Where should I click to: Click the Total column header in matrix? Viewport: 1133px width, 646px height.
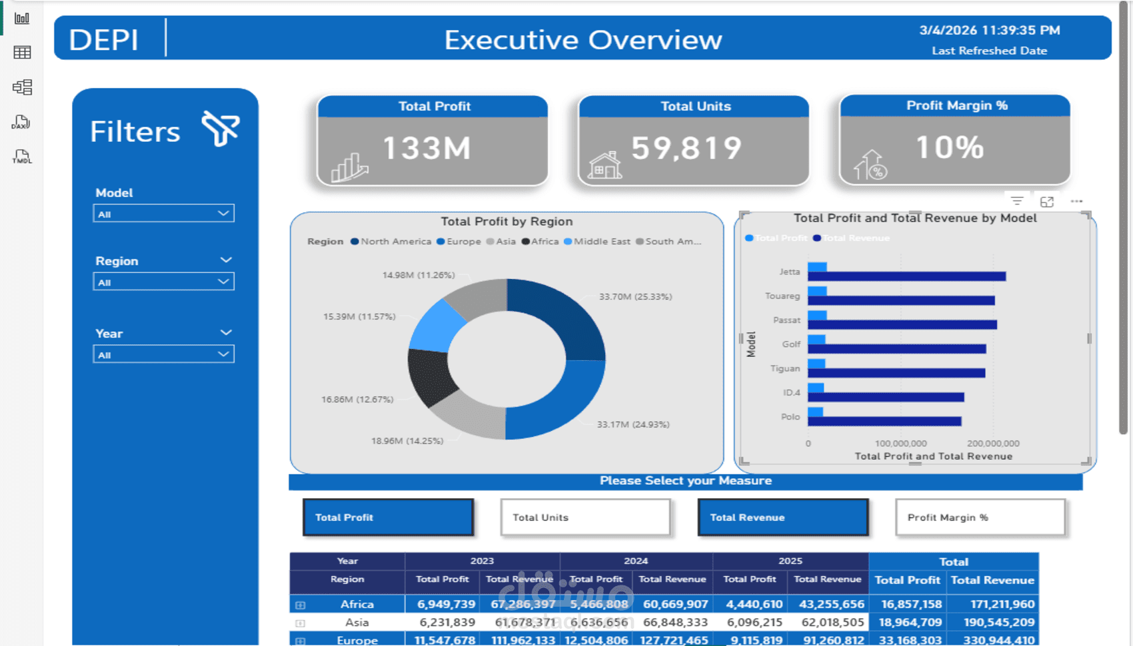click(x=954, y=562)
